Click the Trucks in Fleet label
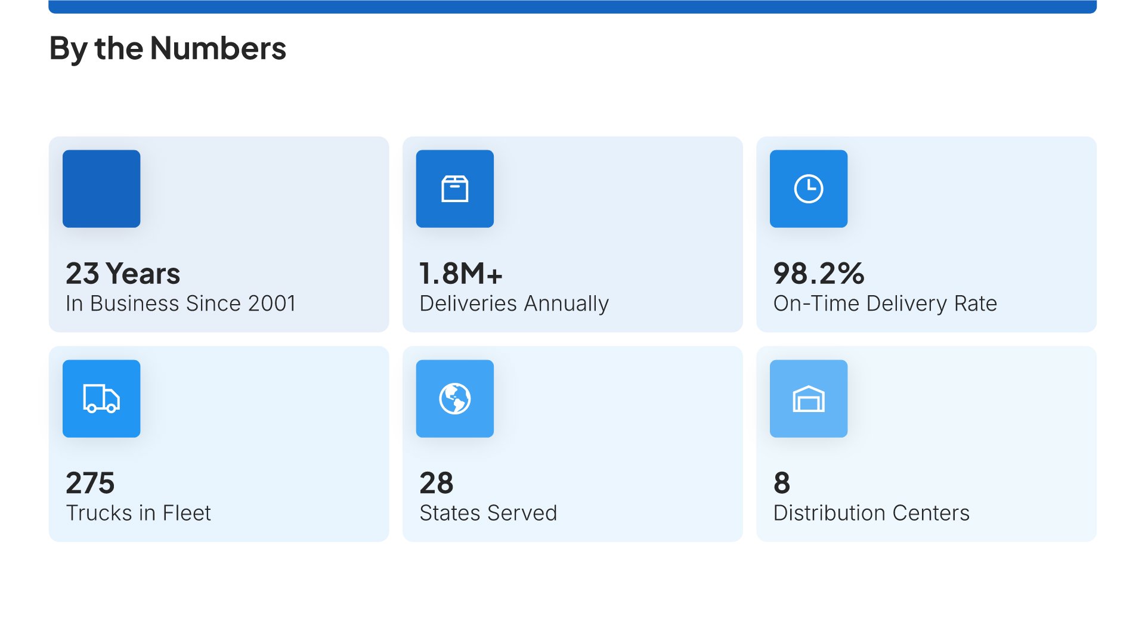Viewport: 1145px width, 644px height. coord(138,513)
